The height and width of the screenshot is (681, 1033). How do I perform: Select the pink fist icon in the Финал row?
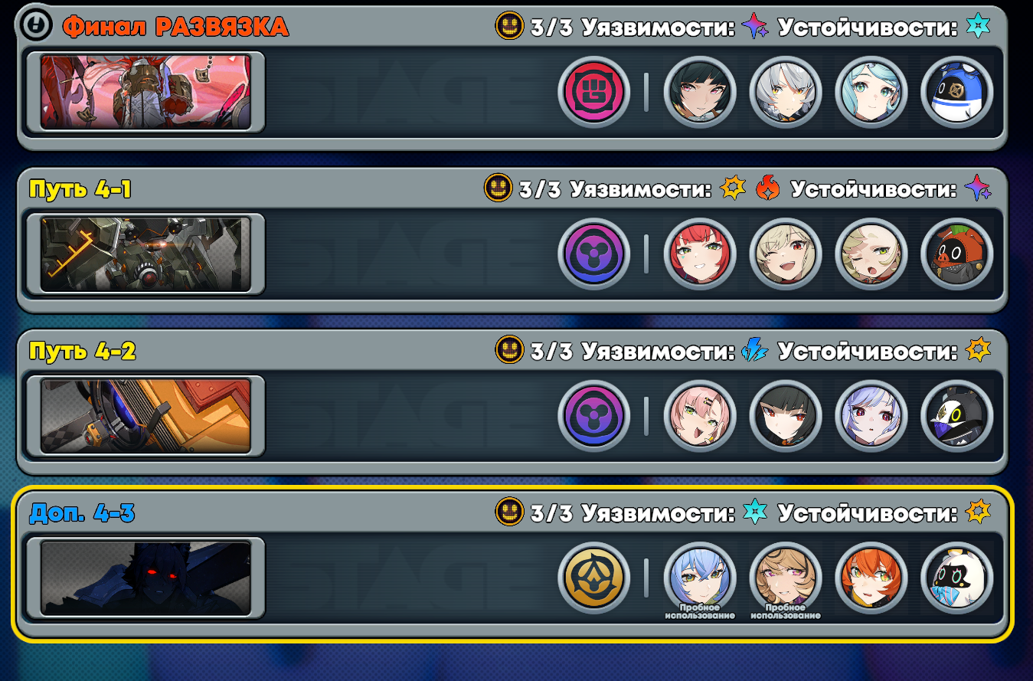click(593, 92)
